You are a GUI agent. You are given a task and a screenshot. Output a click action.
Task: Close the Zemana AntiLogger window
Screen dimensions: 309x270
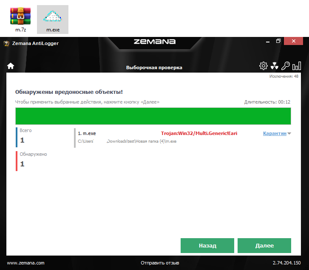pos(293,41)
